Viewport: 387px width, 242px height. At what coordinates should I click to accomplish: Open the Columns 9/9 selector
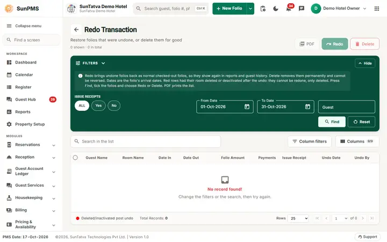357,141
